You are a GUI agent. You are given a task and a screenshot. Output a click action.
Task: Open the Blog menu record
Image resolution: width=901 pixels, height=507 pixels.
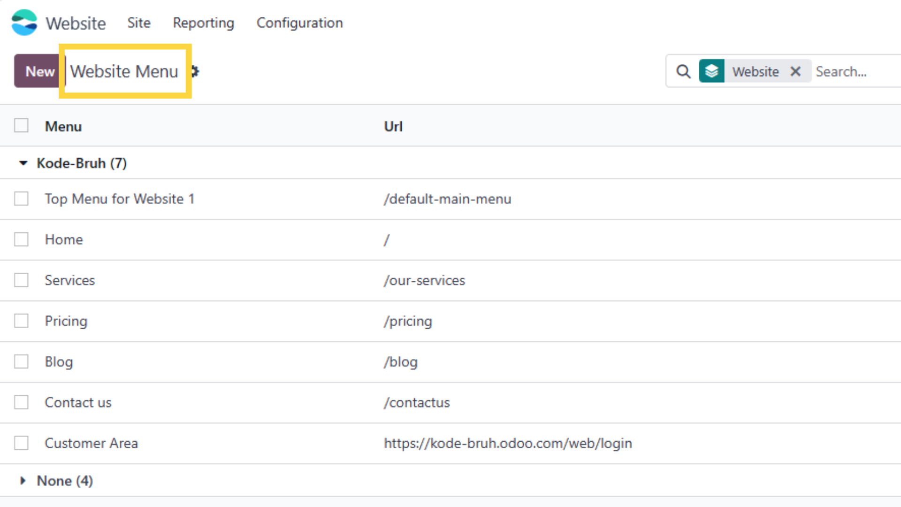point(59,362)
